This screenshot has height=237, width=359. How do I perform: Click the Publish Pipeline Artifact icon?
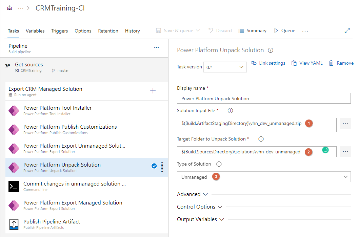[x=14, y=224]
